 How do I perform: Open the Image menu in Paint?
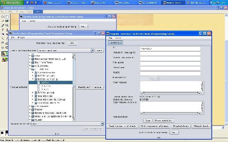(x=29, y=12)
